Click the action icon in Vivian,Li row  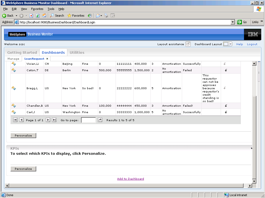point(14,64)
